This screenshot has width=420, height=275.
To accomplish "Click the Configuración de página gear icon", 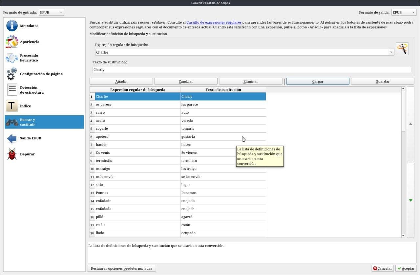I will tap(12, 74).
